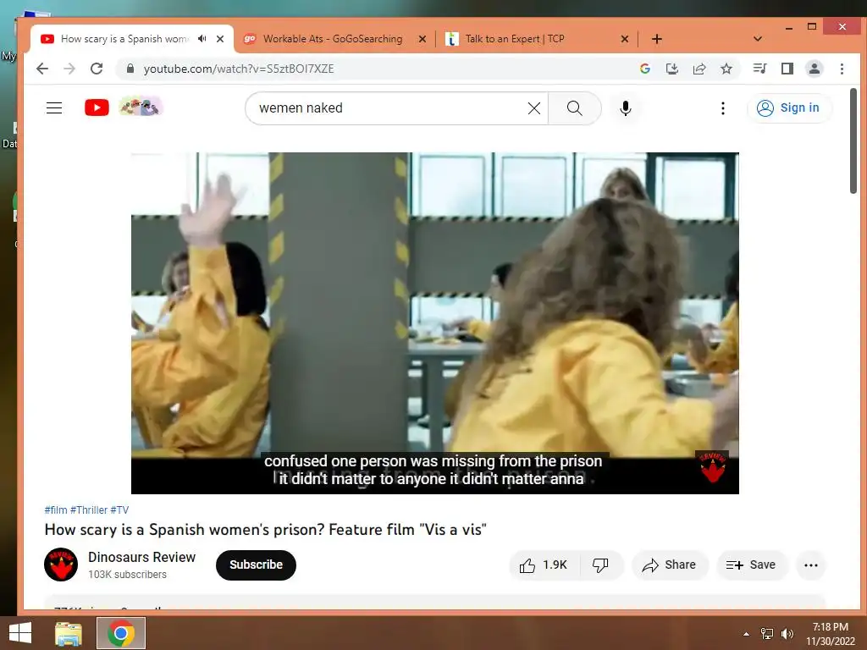Toggle the Chrome side panel
The image size is (867, 650).
point(787,69)
